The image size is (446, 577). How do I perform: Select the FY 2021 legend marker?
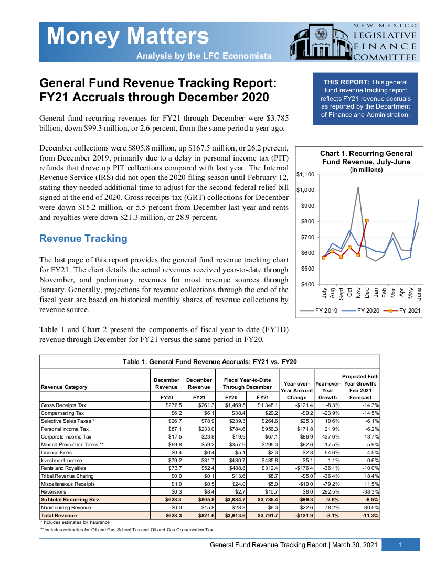(x=389, y=311)
